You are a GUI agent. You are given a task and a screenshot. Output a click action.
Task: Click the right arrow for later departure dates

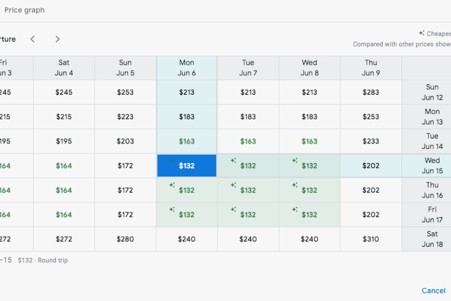[57, 39]
